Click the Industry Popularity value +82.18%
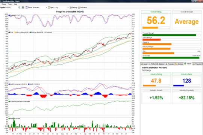The image size is (203, 135). pos(186,98)
